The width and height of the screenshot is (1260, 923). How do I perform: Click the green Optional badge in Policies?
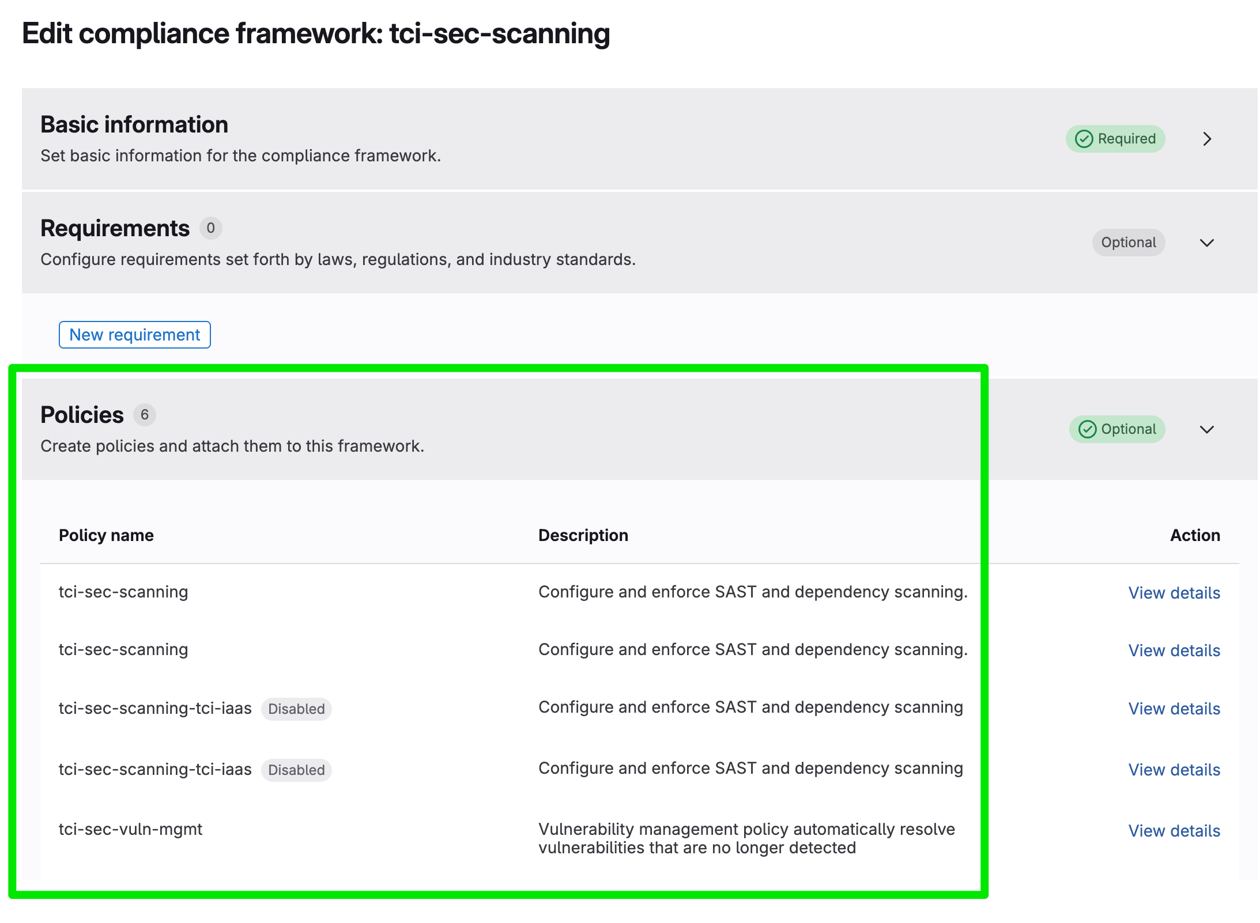click(x=1117, y=429)
